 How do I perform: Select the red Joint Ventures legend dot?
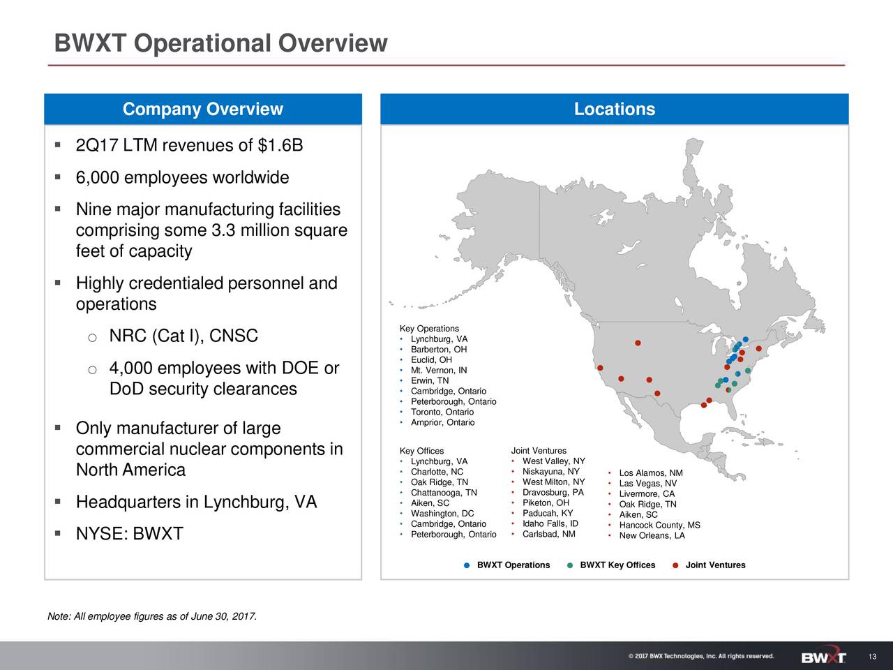click(x=675, y=565)
